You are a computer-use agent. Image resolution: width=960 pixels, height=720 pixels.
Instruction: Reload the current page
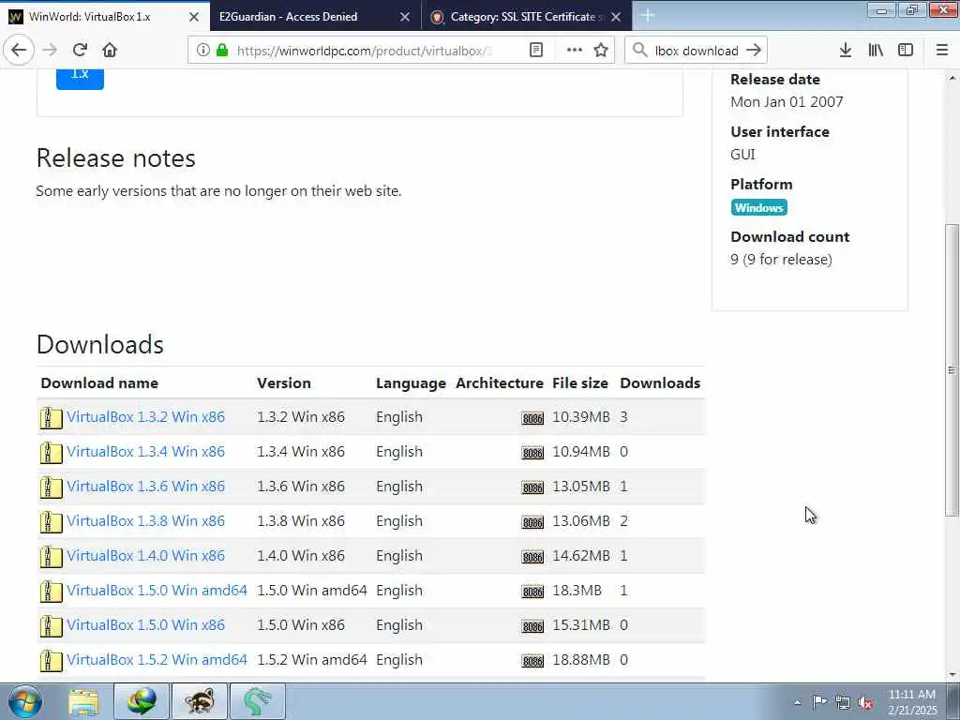point(80,51)
